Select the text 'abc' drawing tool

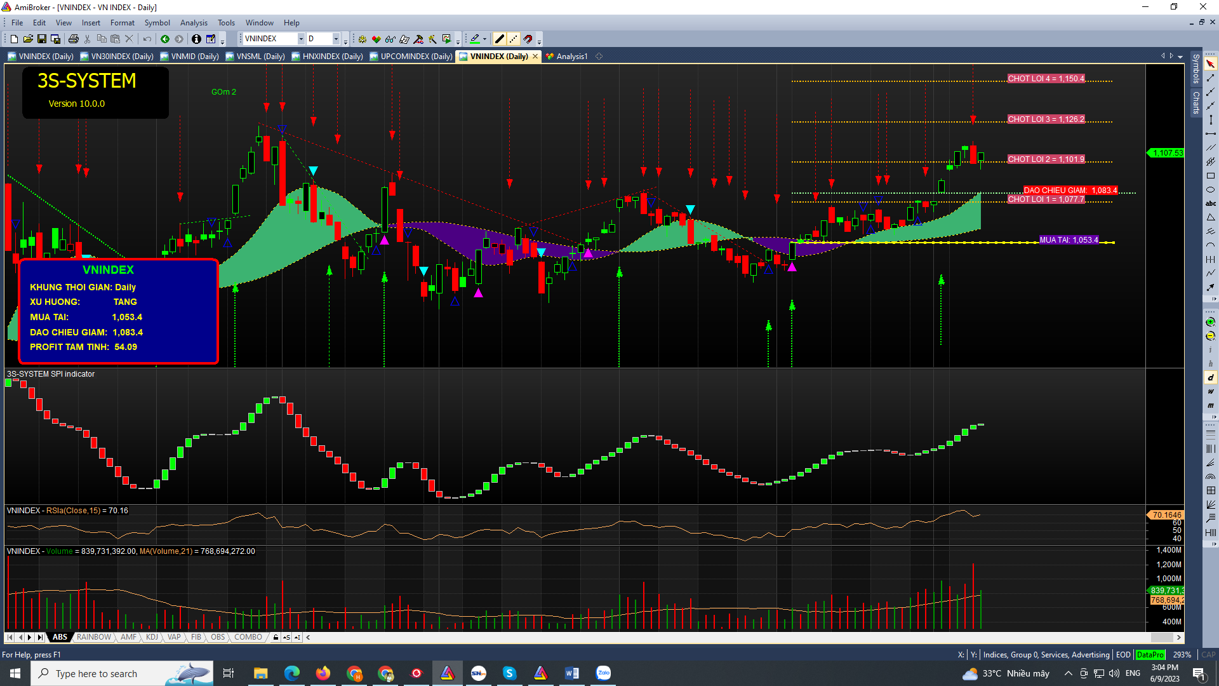pos(1211,204)
